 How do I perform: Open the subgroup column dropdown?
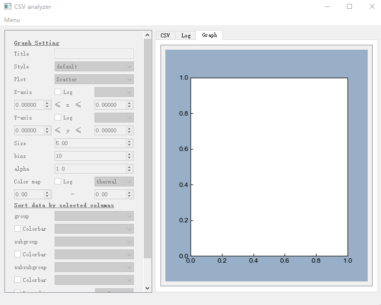coord(94,242)
